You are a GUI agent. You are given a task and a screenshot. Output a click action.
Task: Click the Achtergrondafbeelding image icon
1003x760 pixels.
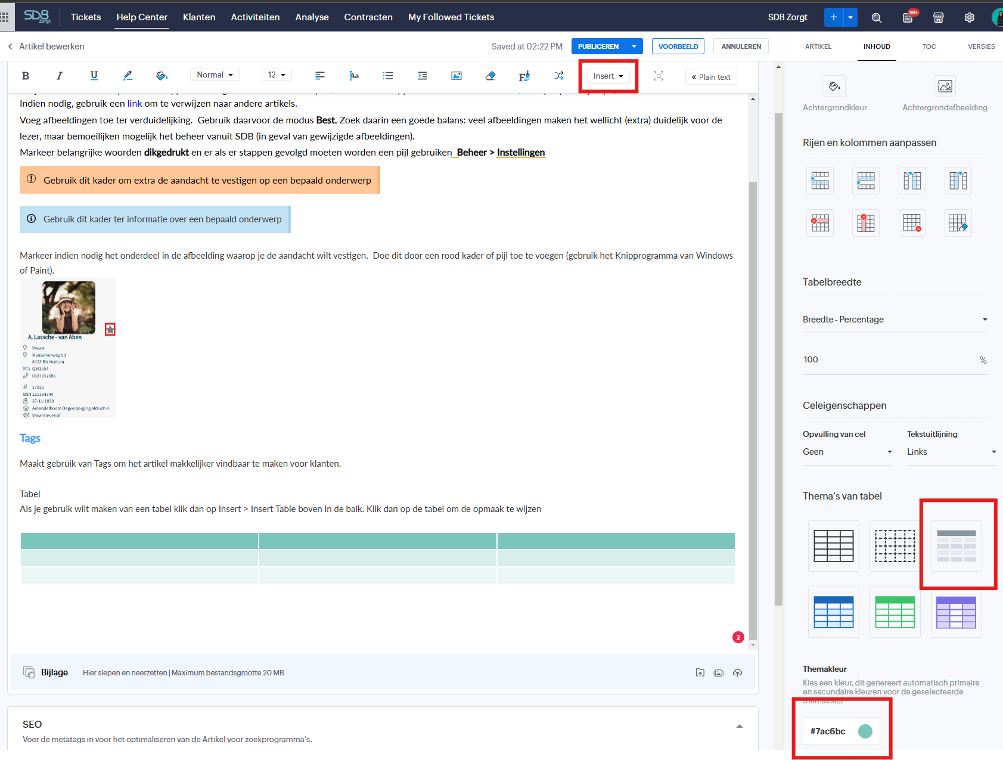point(945,86)
